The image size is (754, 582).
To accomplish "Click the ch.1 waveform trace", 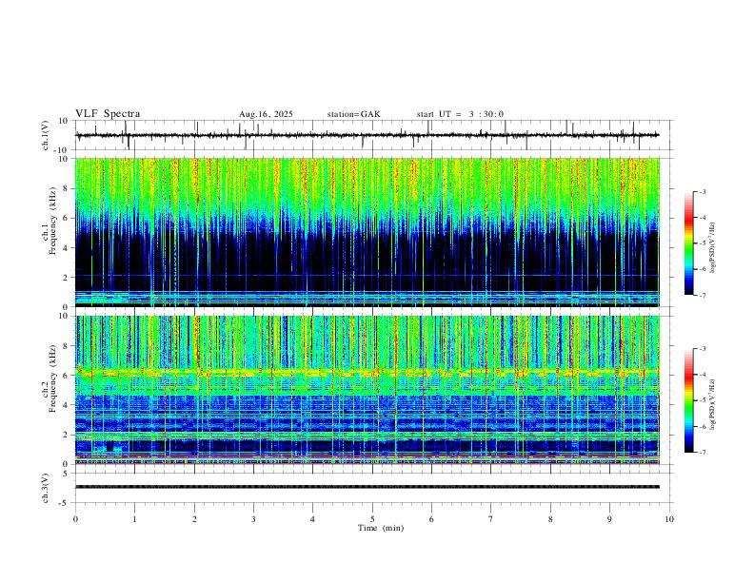I will point(367,135).
